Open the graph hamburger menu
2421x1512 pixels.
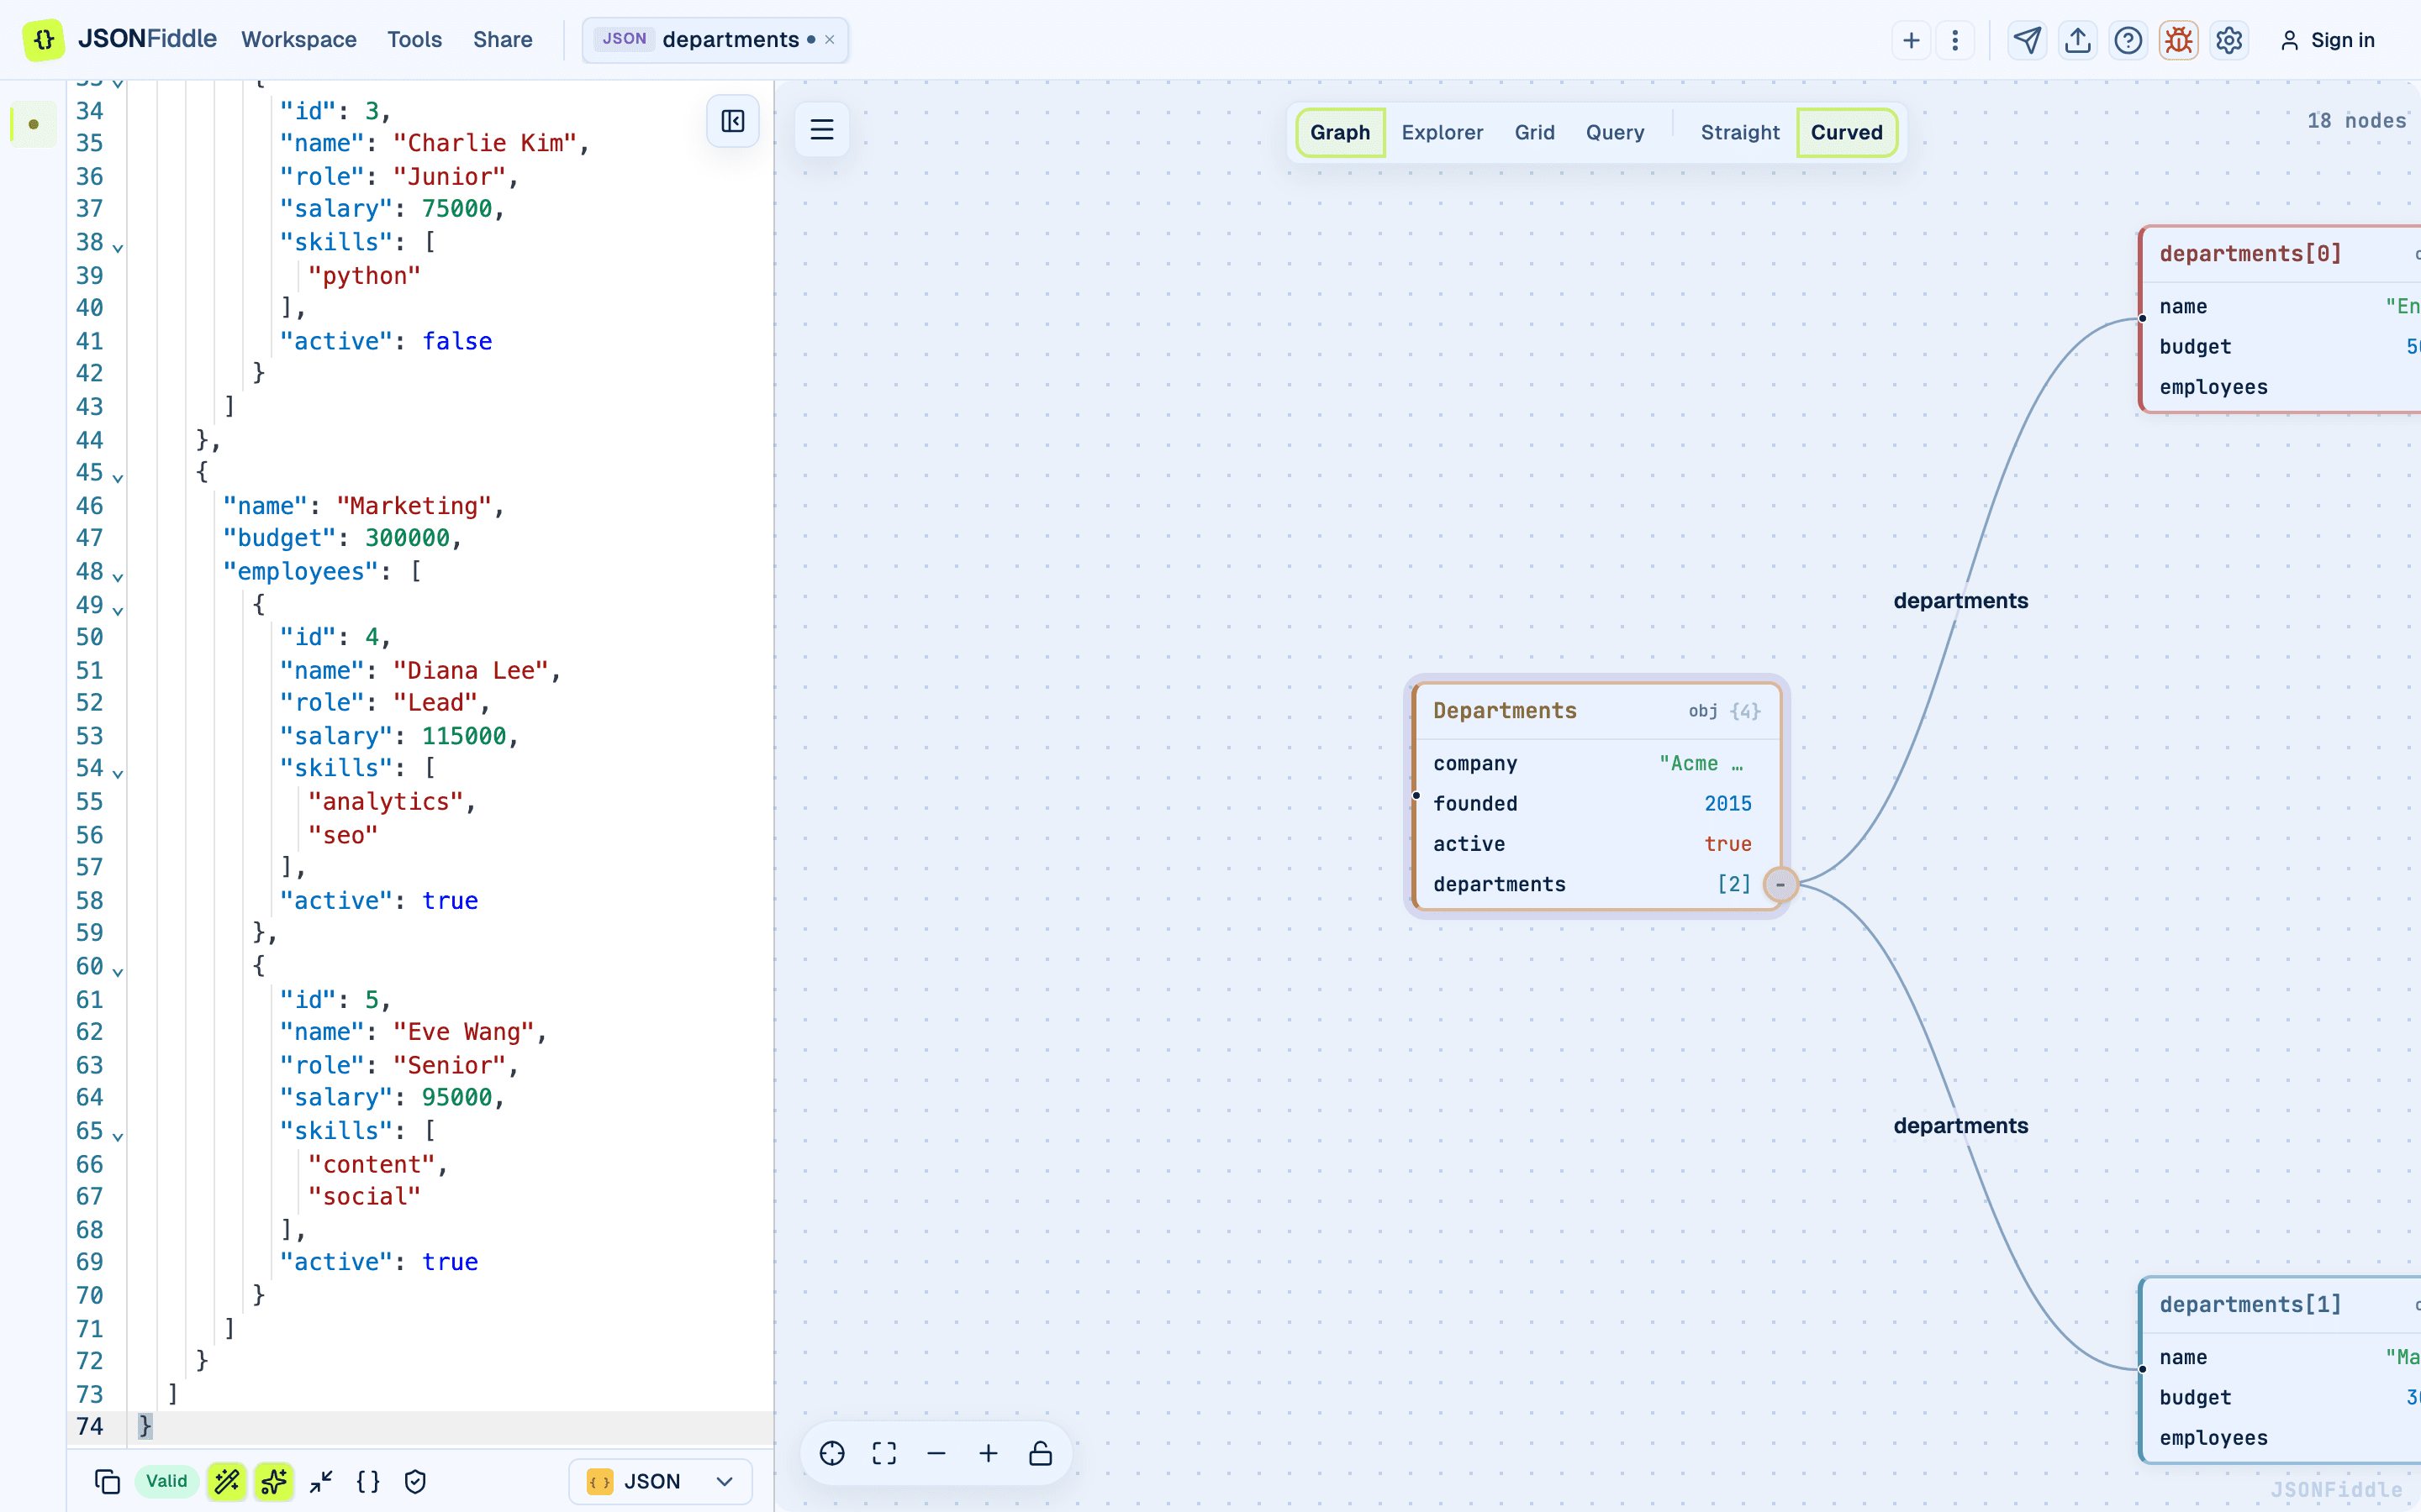[x=821, y=129]
